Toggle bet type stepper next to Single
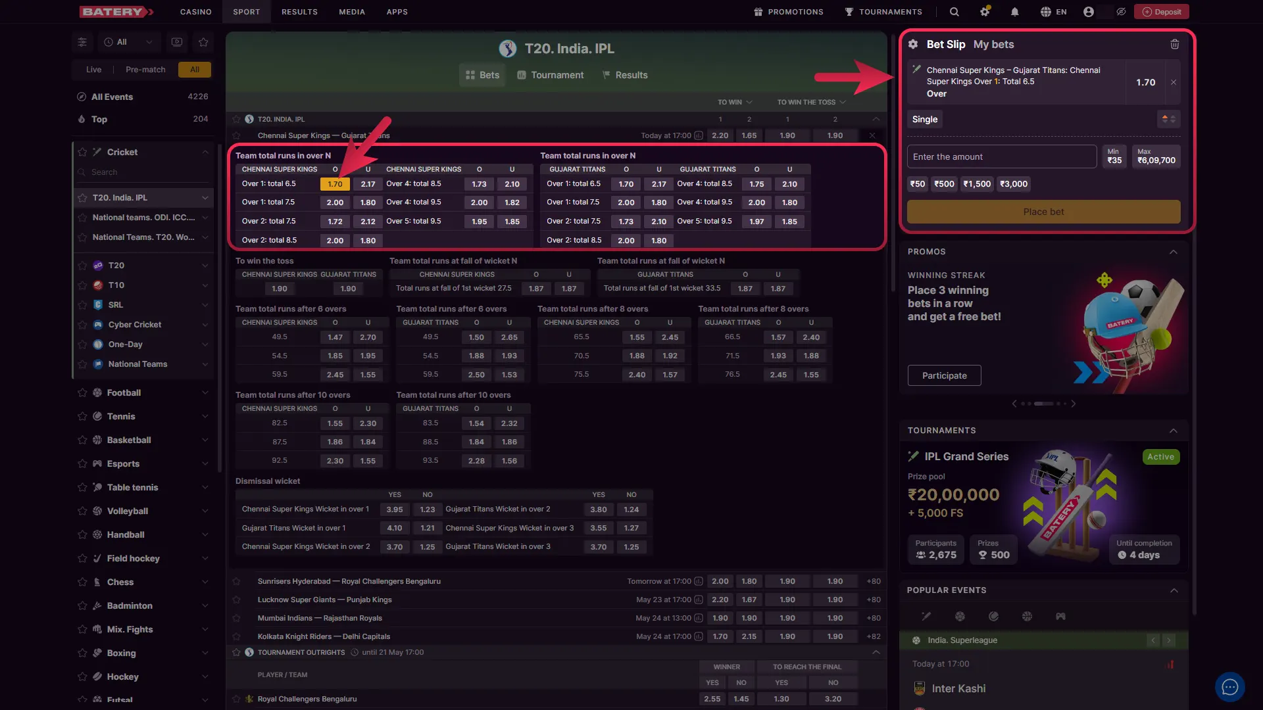Image resolution: width=1263 pixels, height=710 pixels. [1169, 119]
